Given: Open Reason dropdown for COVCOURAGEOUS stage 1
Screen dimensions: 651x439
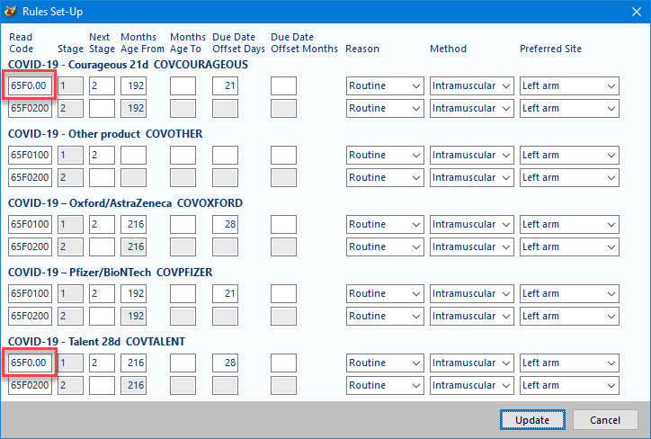Looking at the screenshot, I should [x=385, y=86].
